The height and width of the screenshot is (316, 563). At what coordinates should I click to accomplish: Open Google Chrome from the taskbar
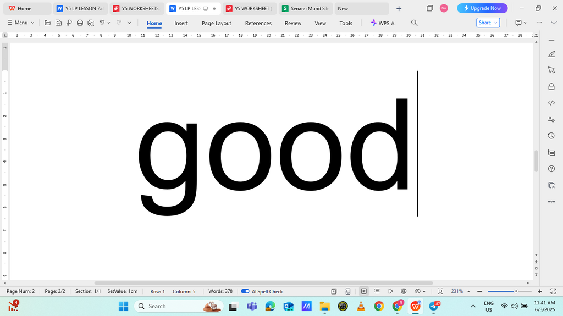379,306
